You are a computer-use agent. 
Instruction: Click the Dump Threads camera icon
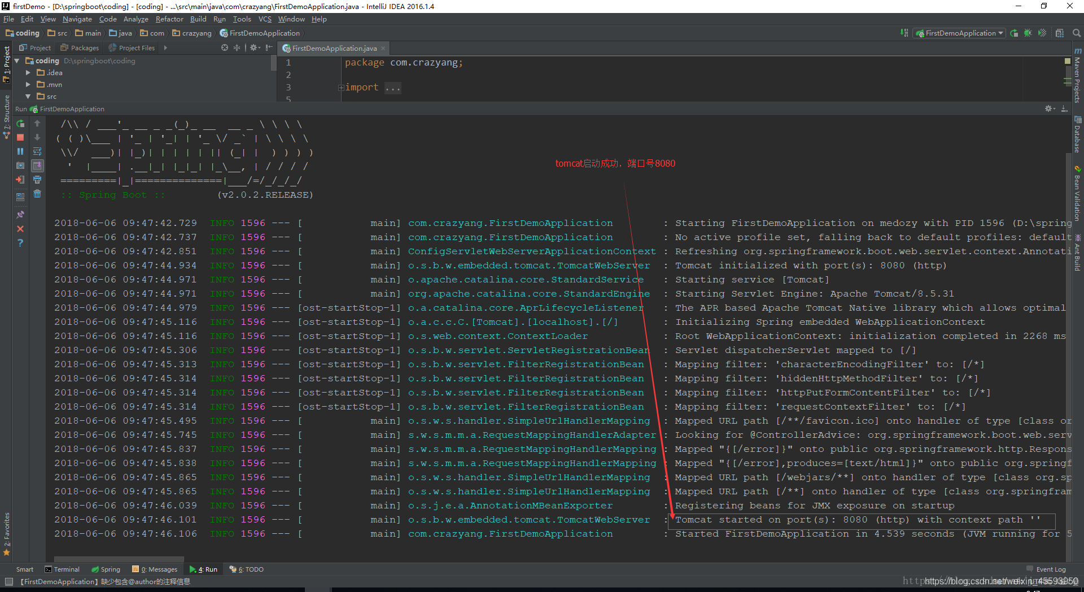20,166
